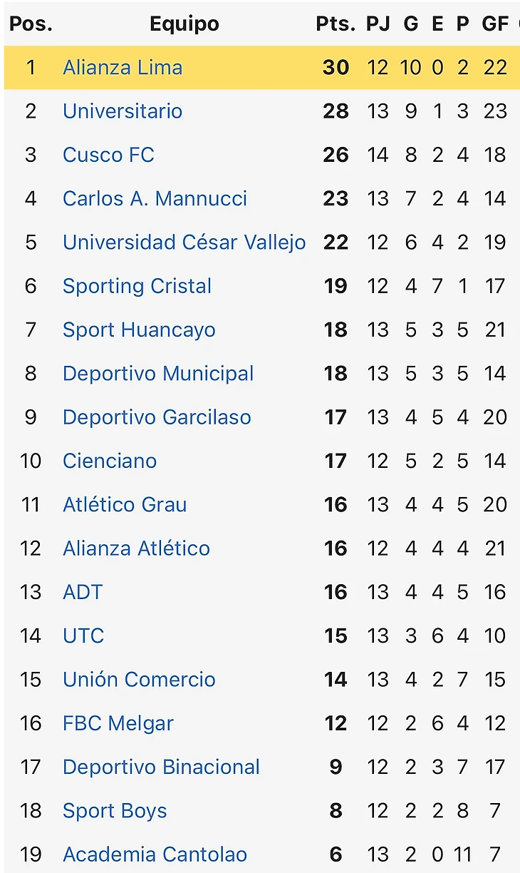Image resolution: width=520 pixels, height=873 pixels.
Task: Select the Unión Comercio link
Action: coord(139,680)
